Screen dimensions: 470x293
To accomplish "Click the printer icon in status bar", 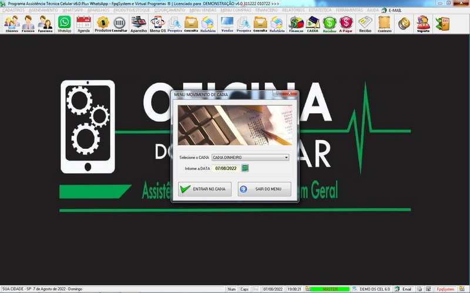I will point(419,289).
